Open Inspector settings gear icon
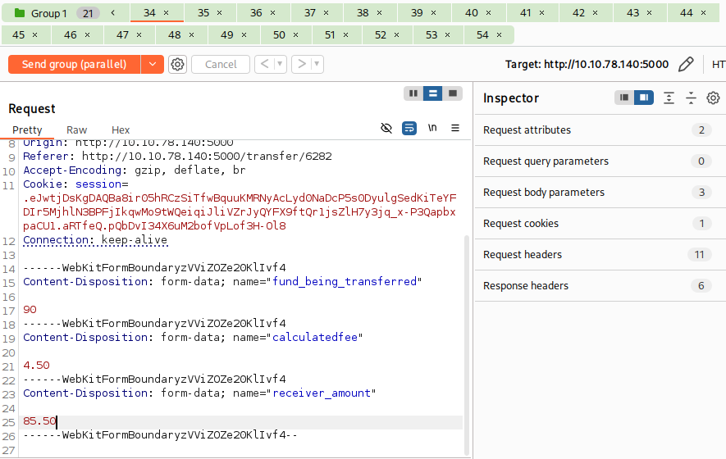This screenshot has height=459, width=726. click(713, 98)
